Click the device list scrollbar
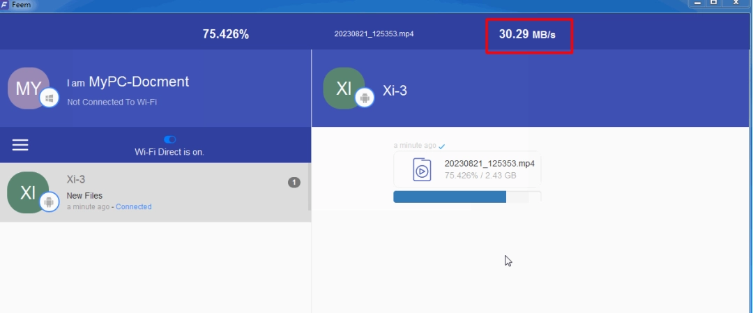 (x=310, y=188)
